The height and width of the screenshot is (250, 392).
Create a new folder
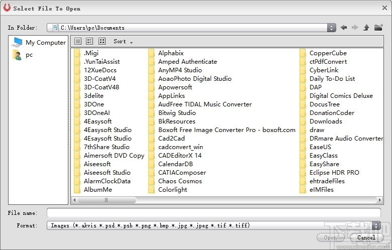pos(378,27)
